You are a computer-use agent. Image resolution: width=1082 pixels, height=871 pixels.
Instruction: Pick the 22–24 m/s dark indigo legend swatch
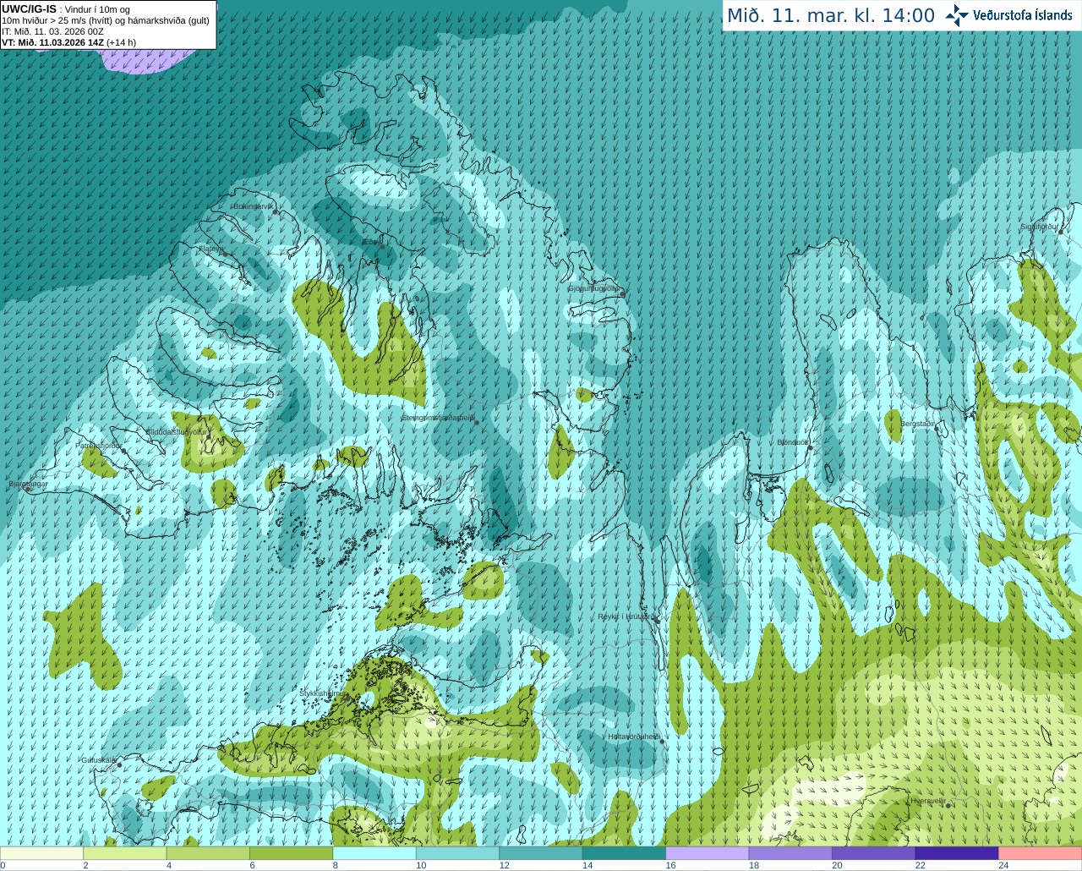click(957, 853)
